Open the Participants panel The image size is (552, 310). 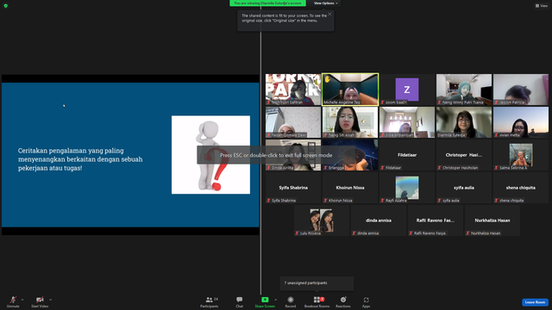210,301
